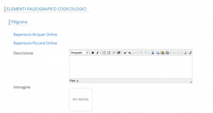Remove formatting with the eraser icon
Viewport: 213px width, 113px height.
(x=185, y=53)
